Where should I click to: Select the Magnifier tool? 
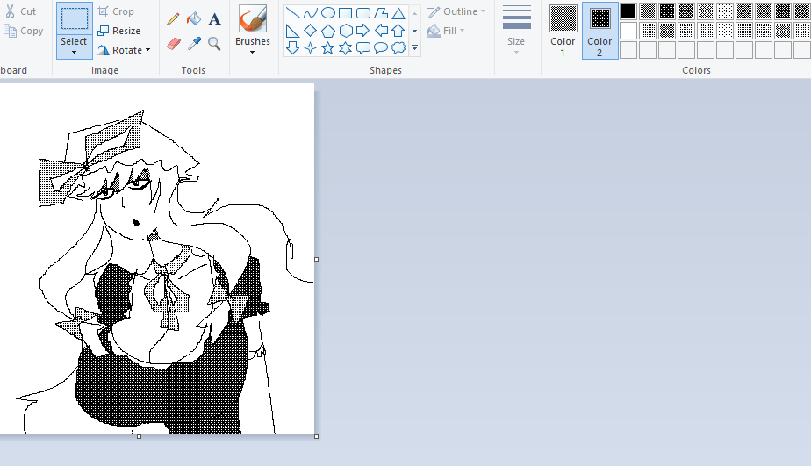[215, 44]
